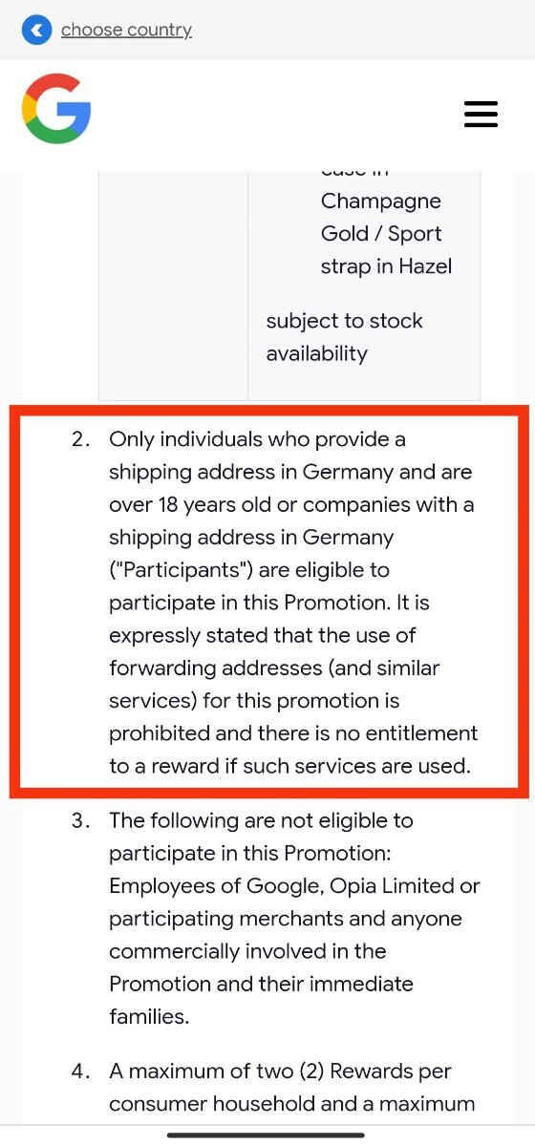Image resolution: width=535 pixels, height=1146 pixels.
Task: Click the word 'families' ending item 3
Action: [x=149, y=1016]
